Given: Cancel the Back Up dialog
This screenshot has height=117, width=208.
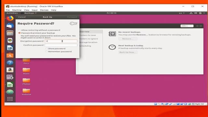Looking at the screenshot, I should click(22, 17).
